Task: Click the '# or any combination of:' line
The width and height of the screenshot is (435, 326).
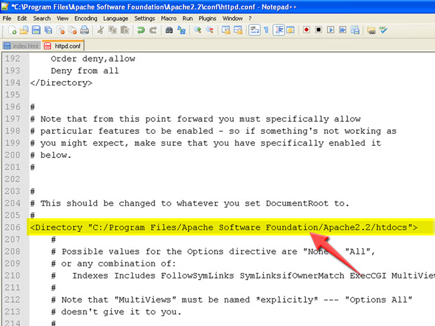Action: (114, 264)
